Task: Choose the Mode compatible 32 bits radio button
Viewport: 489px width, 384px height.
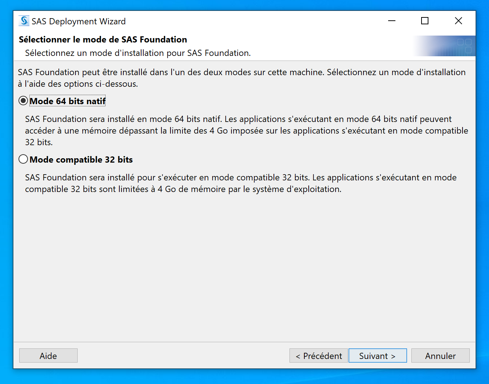Action: 23,159
